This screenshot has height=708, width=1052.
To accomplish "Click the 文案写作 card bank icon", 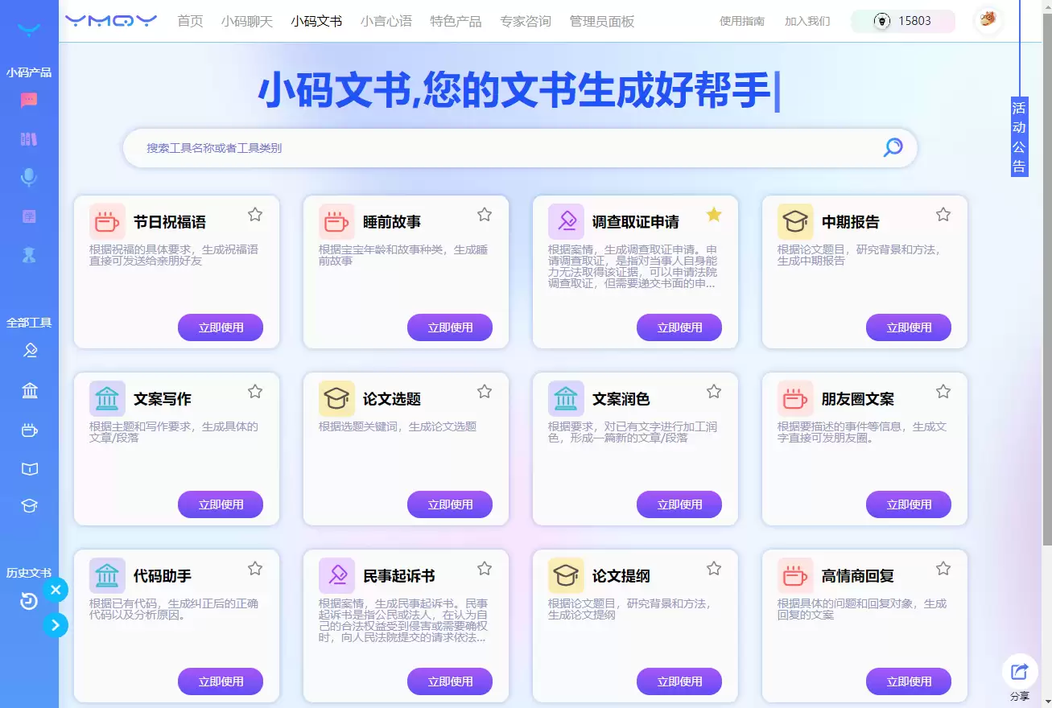I will coord(107,398).
